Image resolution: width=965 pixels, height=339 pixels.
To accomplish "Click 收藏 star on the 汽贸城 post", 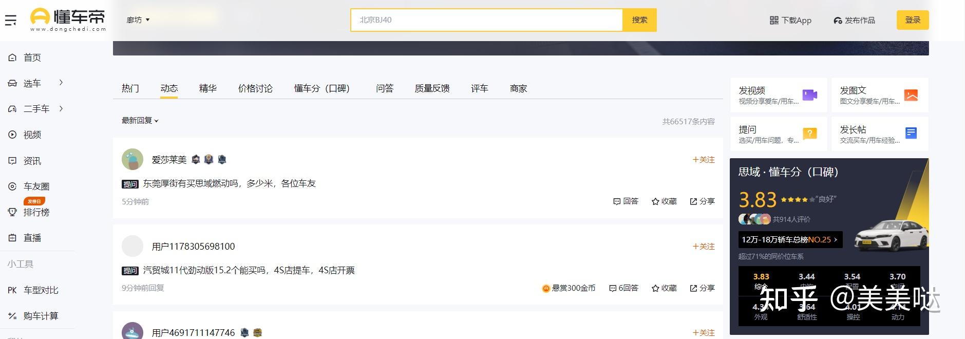I will (x=664, y=288).
